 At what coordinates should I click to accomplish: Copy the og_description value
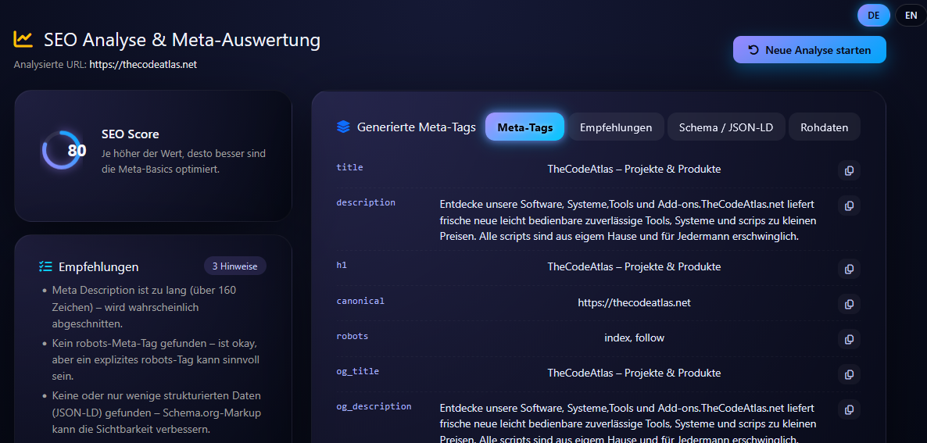pos(849,409)
